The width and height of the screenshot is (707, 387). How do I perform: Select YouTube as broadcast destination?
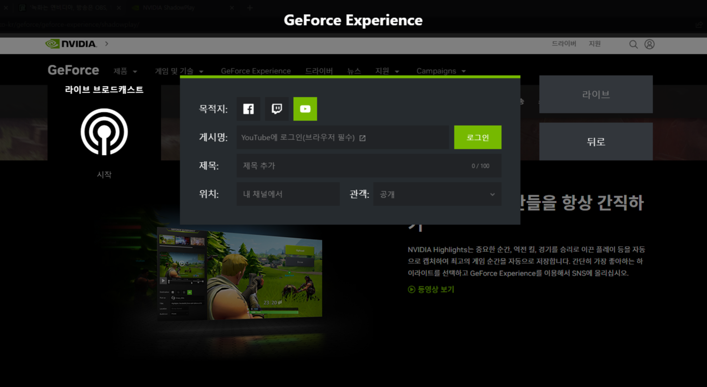coord(305,109)
